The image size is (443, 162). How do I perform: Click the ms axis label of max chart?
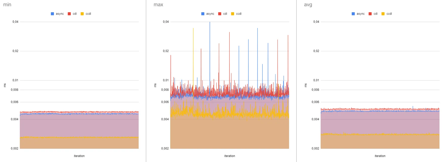point(155,85)
